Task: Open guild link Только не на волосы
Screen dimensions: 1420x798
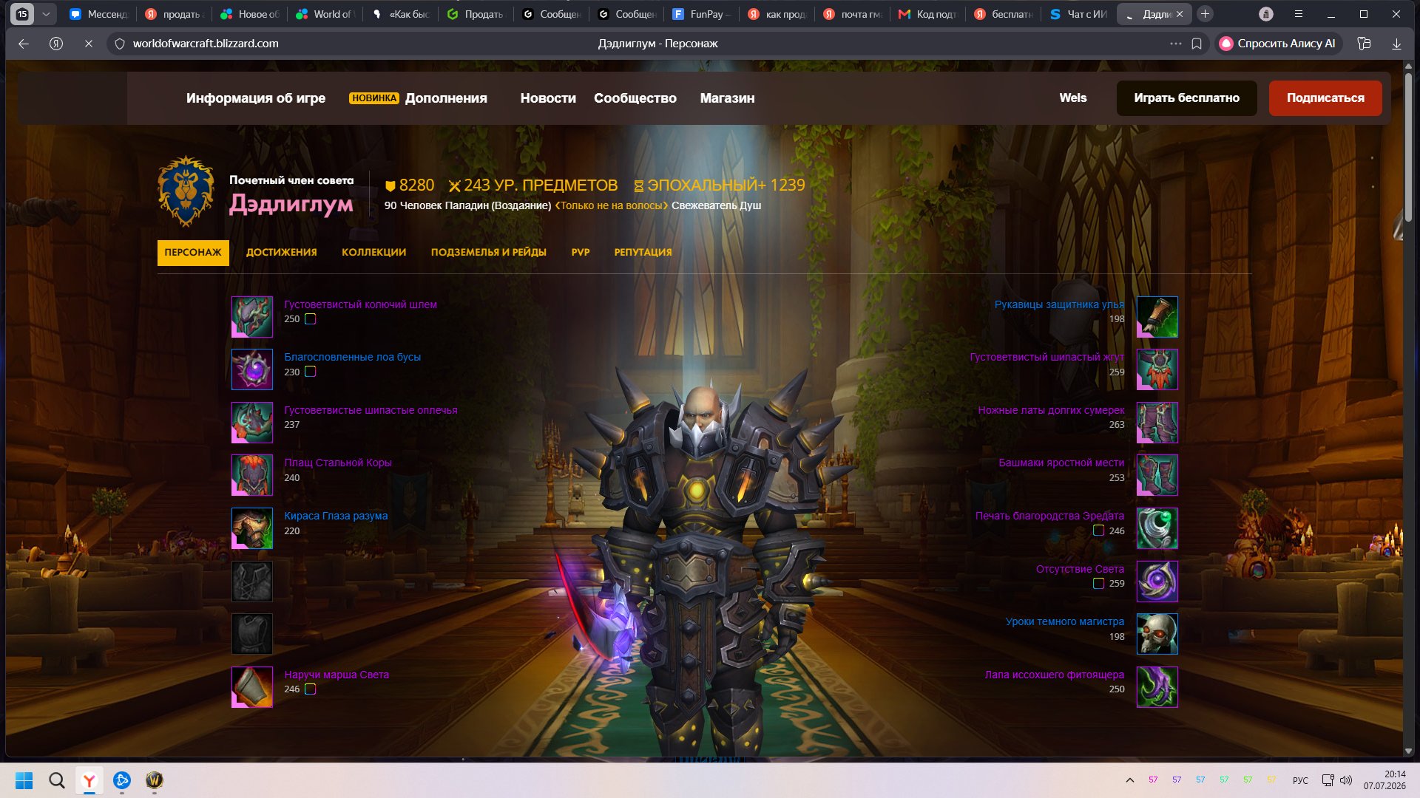Action: coord(611,205)
